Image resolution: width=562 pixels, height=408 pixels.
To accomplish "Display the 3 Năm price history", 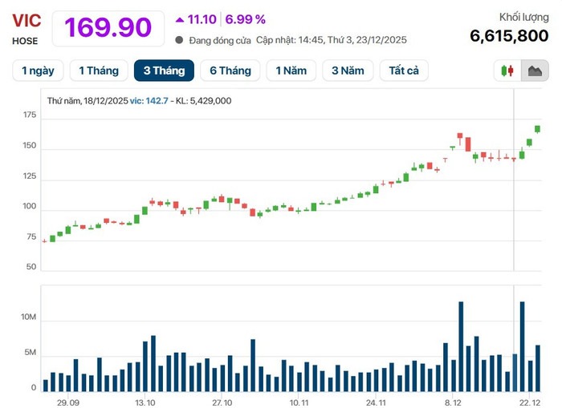I will point(348,71).
